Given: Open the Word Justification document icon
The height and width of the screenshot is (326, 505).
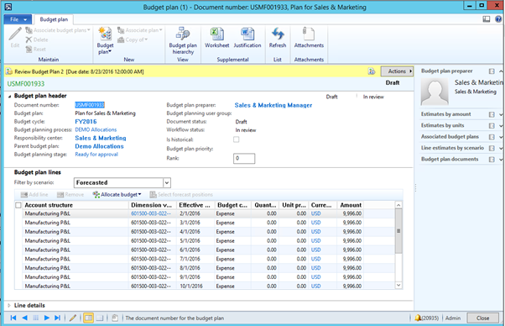Looking at the screenshot, I should click(247, 34).
